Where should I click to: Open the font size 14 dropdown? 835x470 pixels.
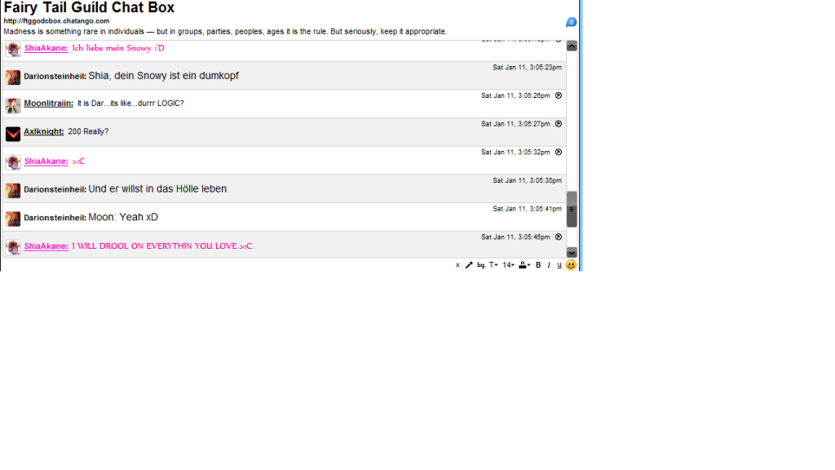pos(508,265)
